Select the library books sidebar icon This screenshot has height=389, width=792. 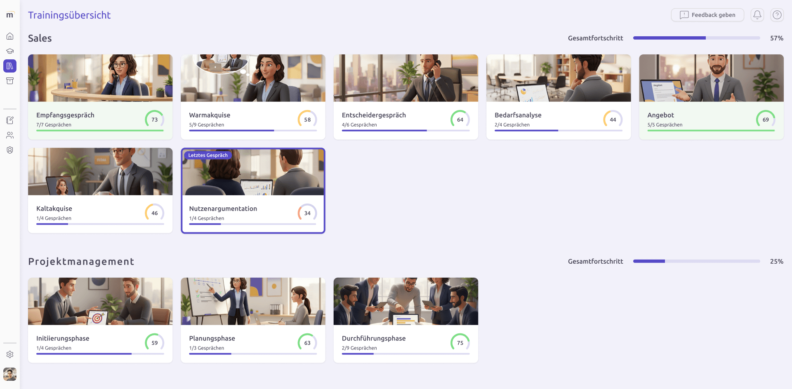click(10, 66)
